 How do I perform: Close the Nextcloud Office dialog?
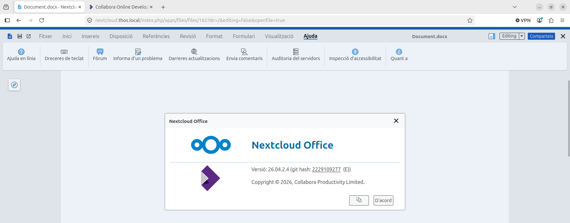[396, 121]
